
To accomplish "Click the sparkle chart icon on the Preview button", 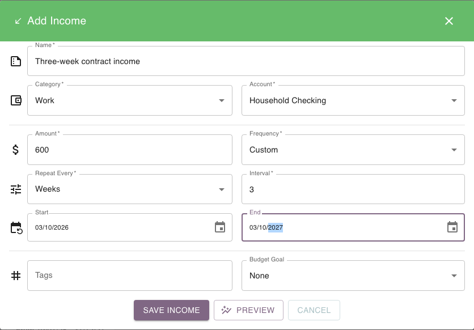I will 226,310.
